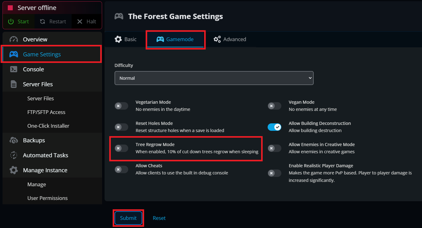Turn on Tree Regrow Mode switch

pyautogui.click(x=121, y=148)
